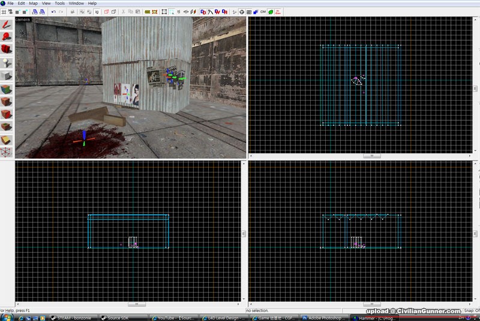Select the Selection tool (red arrow)
Viewport: 480px width, 321px height.
click(x=7, y=25)
